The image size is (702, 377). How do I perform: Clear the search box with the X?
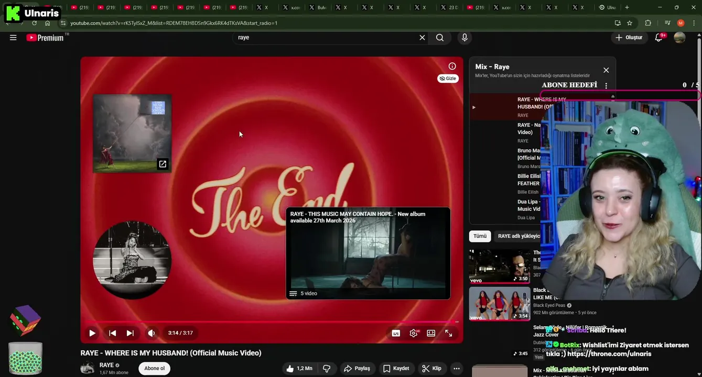pyautogui.click(x=422, y=38)
